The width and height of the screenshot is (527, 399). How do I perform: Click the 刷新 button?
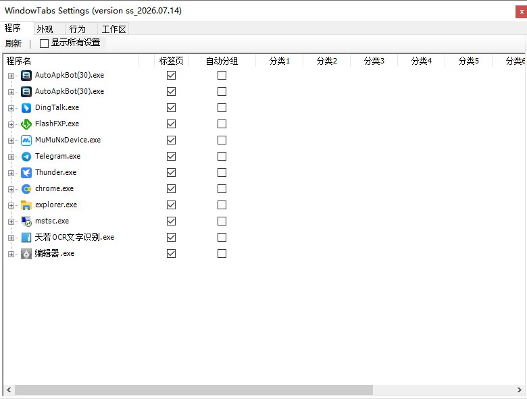14,44
